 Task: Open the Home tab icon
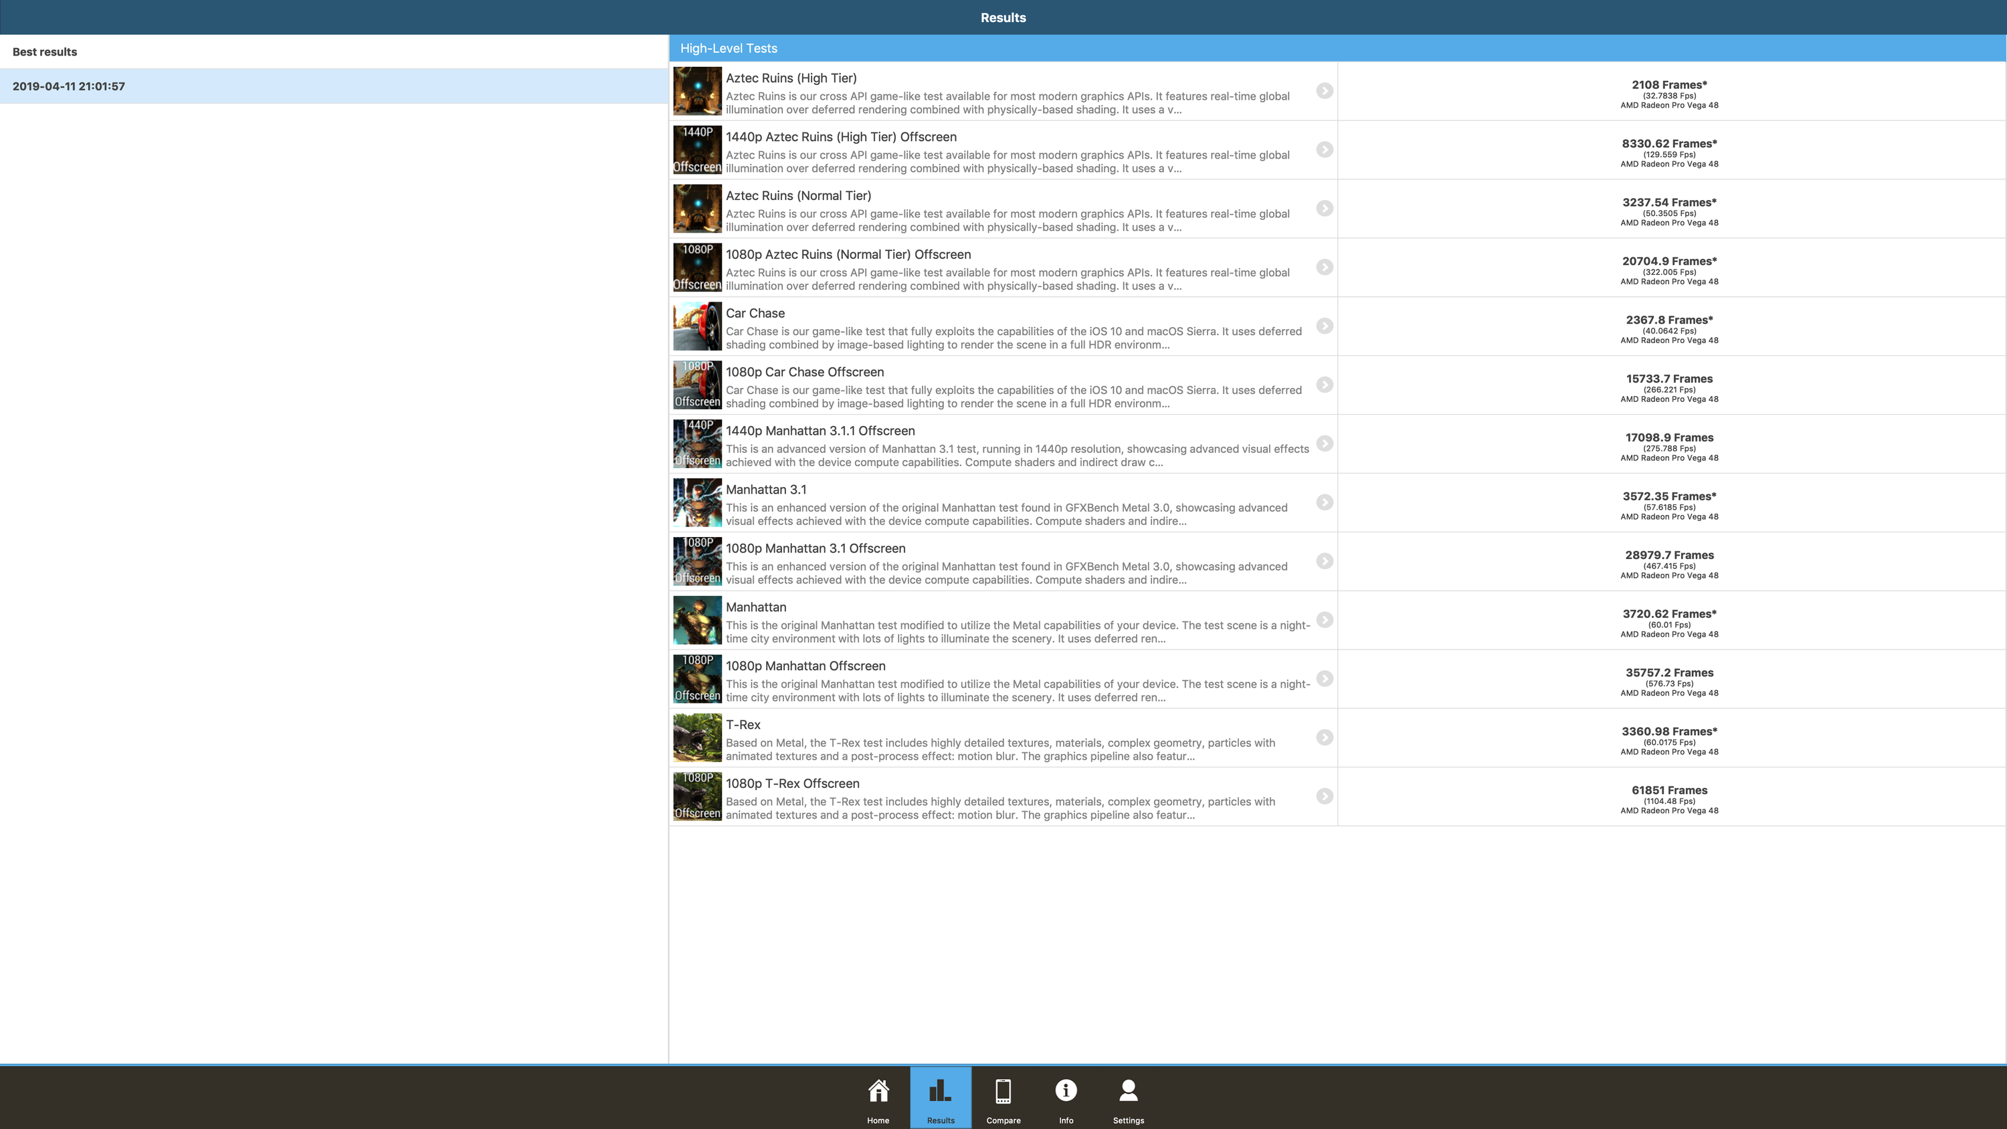point(878,1092)
